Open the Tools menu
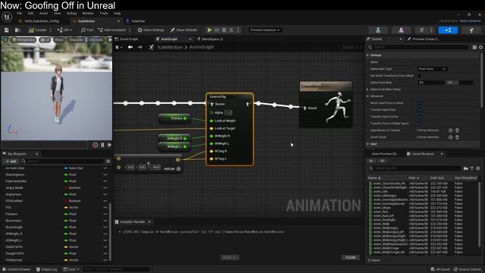485x273 pixels. coord(104,14)
